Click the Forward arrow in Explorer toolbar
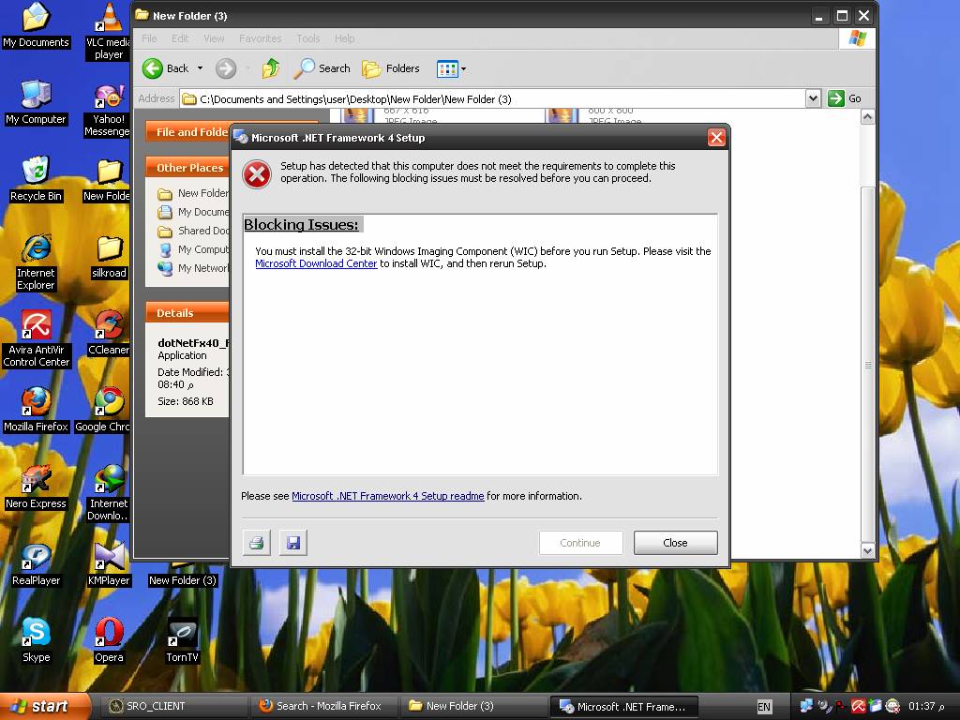The height and width of the screenshot is (720, 960). pos(226,68)
